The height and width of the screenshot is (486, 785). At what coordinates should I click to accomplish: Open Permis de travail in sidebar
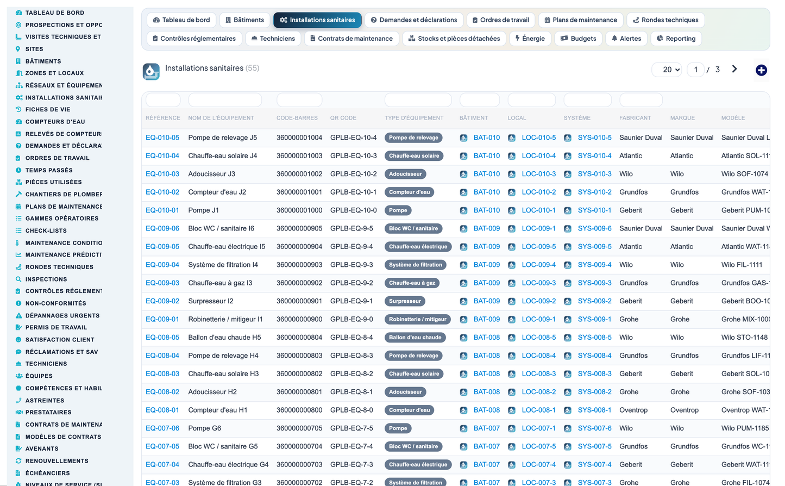click(x=56, y=327)
